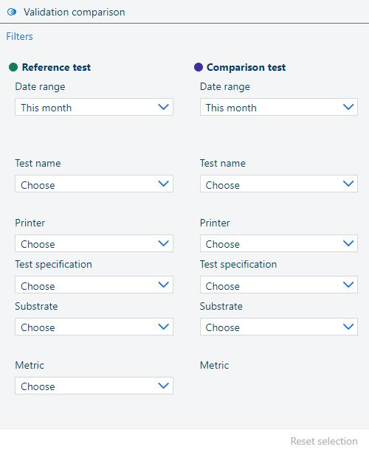Image resolution: width=369 pixels, height=452 pixels.
Task: Expand Comparison Test name chevron arrow
Action: 348,184
